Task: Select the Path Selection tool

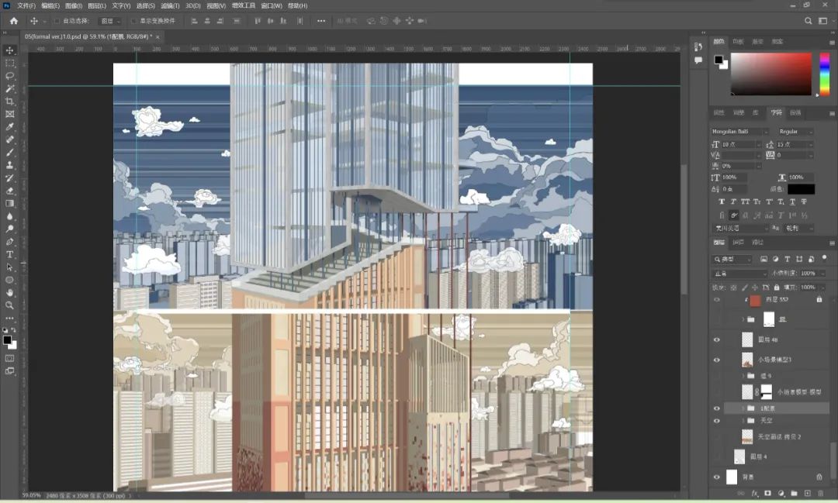Action: [x=9, y=267]
